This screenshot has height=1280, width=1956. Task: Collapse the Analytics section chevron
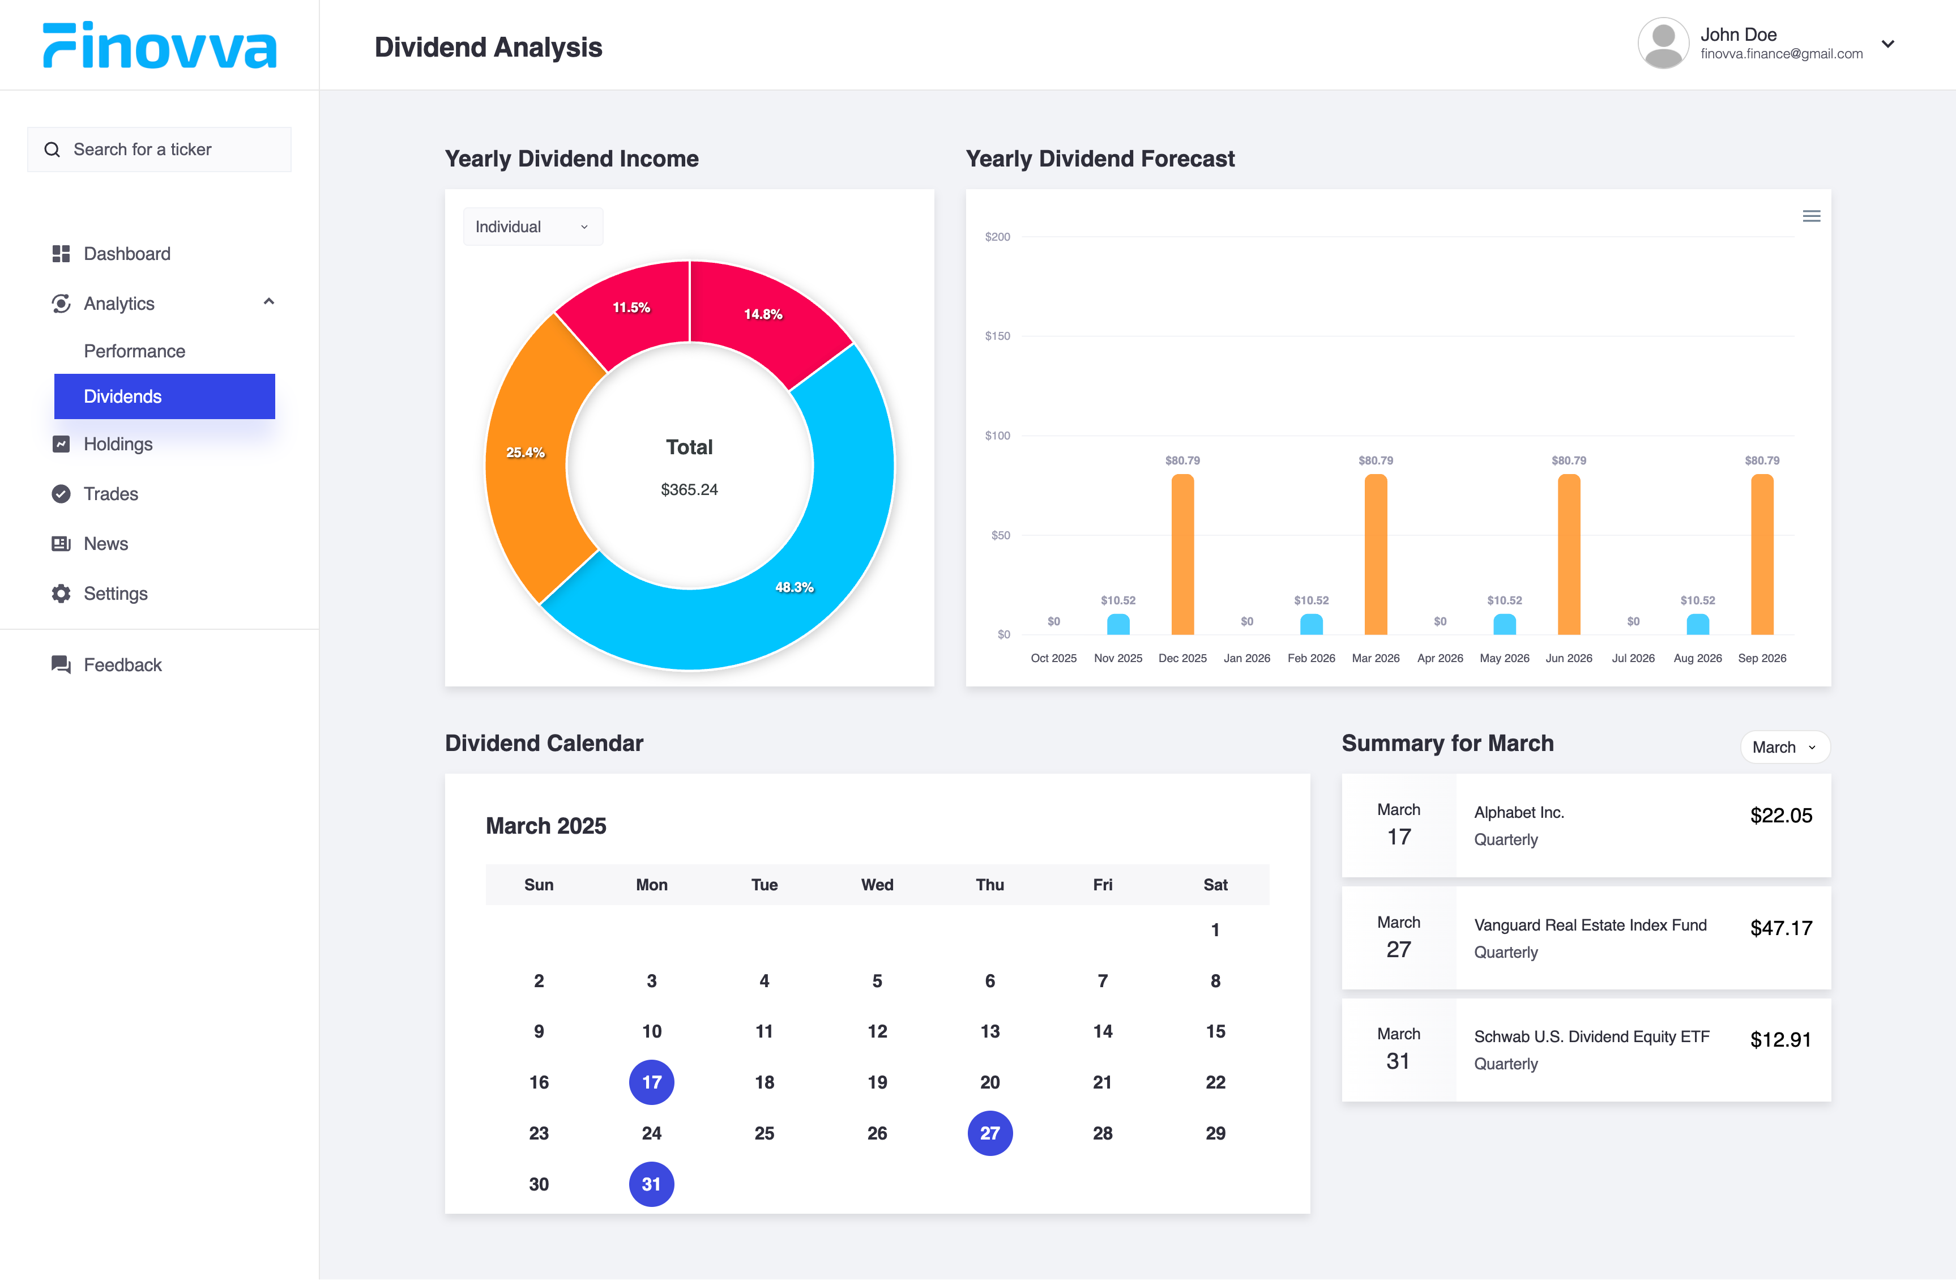tap(269, 302)
